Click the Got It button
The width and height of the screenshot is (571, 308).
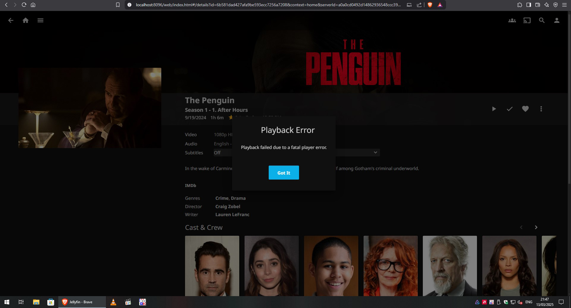click(284, 173)
